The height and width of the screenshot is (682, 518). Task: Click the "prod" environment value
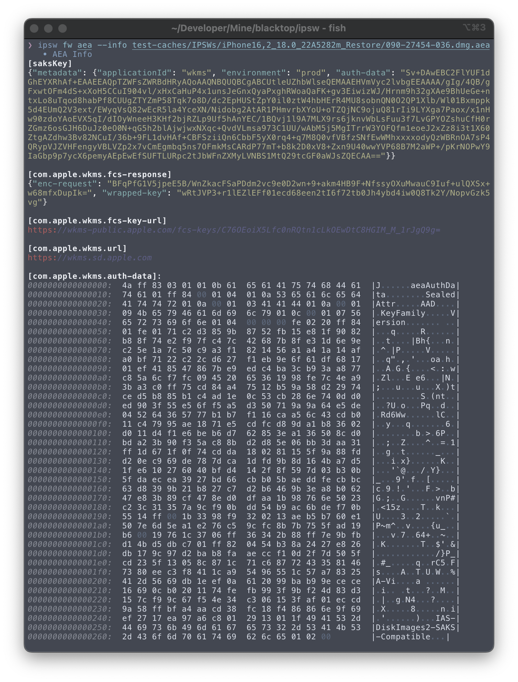click(x=311, y=73)
